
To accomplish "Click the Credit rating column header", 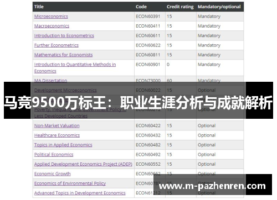I will (x=180, y=7).
